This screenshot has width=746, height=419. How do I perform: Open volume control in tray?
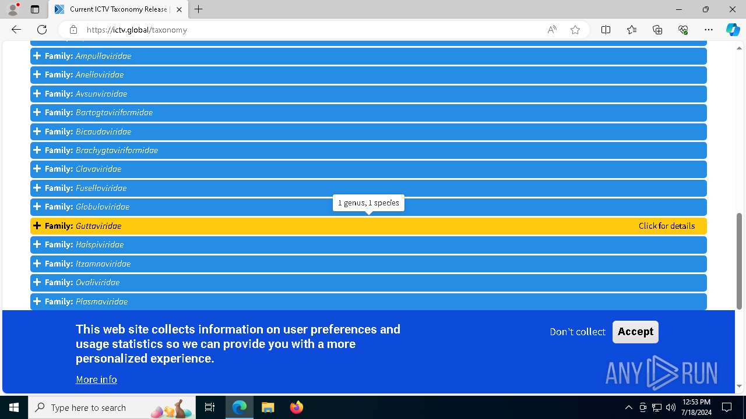[x=671, y=407]
